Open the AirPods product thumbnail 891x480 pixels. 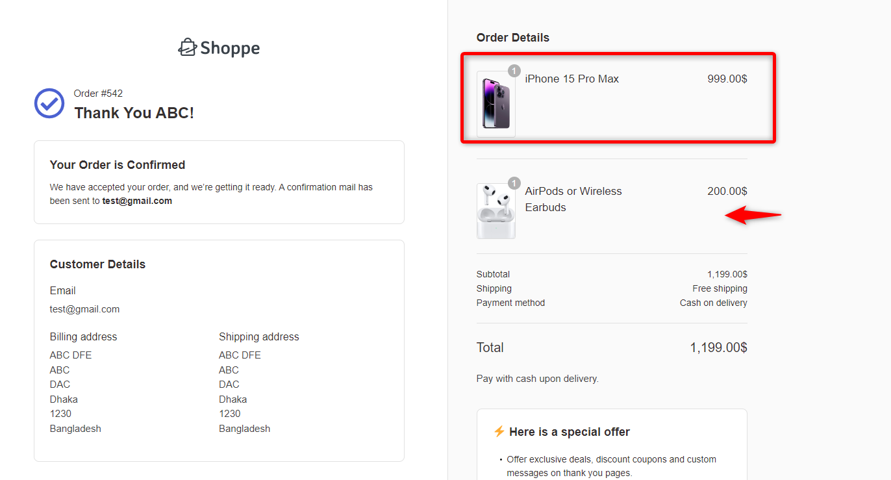[x=496, y=211]
